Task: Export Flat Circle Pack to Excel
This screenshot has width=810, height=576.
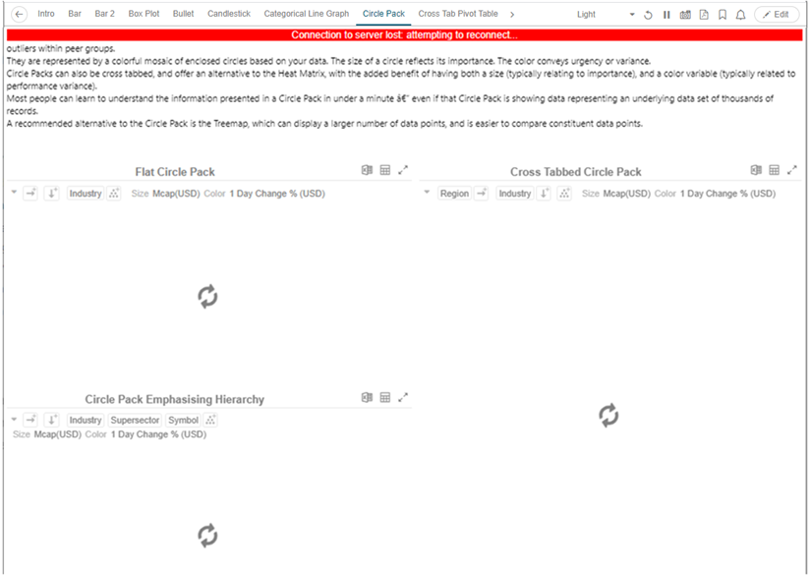Action: (x=367, y=170)
